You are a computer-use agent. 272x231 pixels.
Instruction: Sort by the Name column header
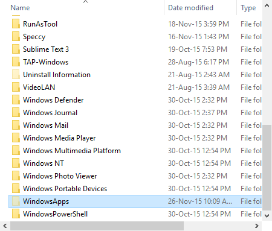[x=20, y=8]
